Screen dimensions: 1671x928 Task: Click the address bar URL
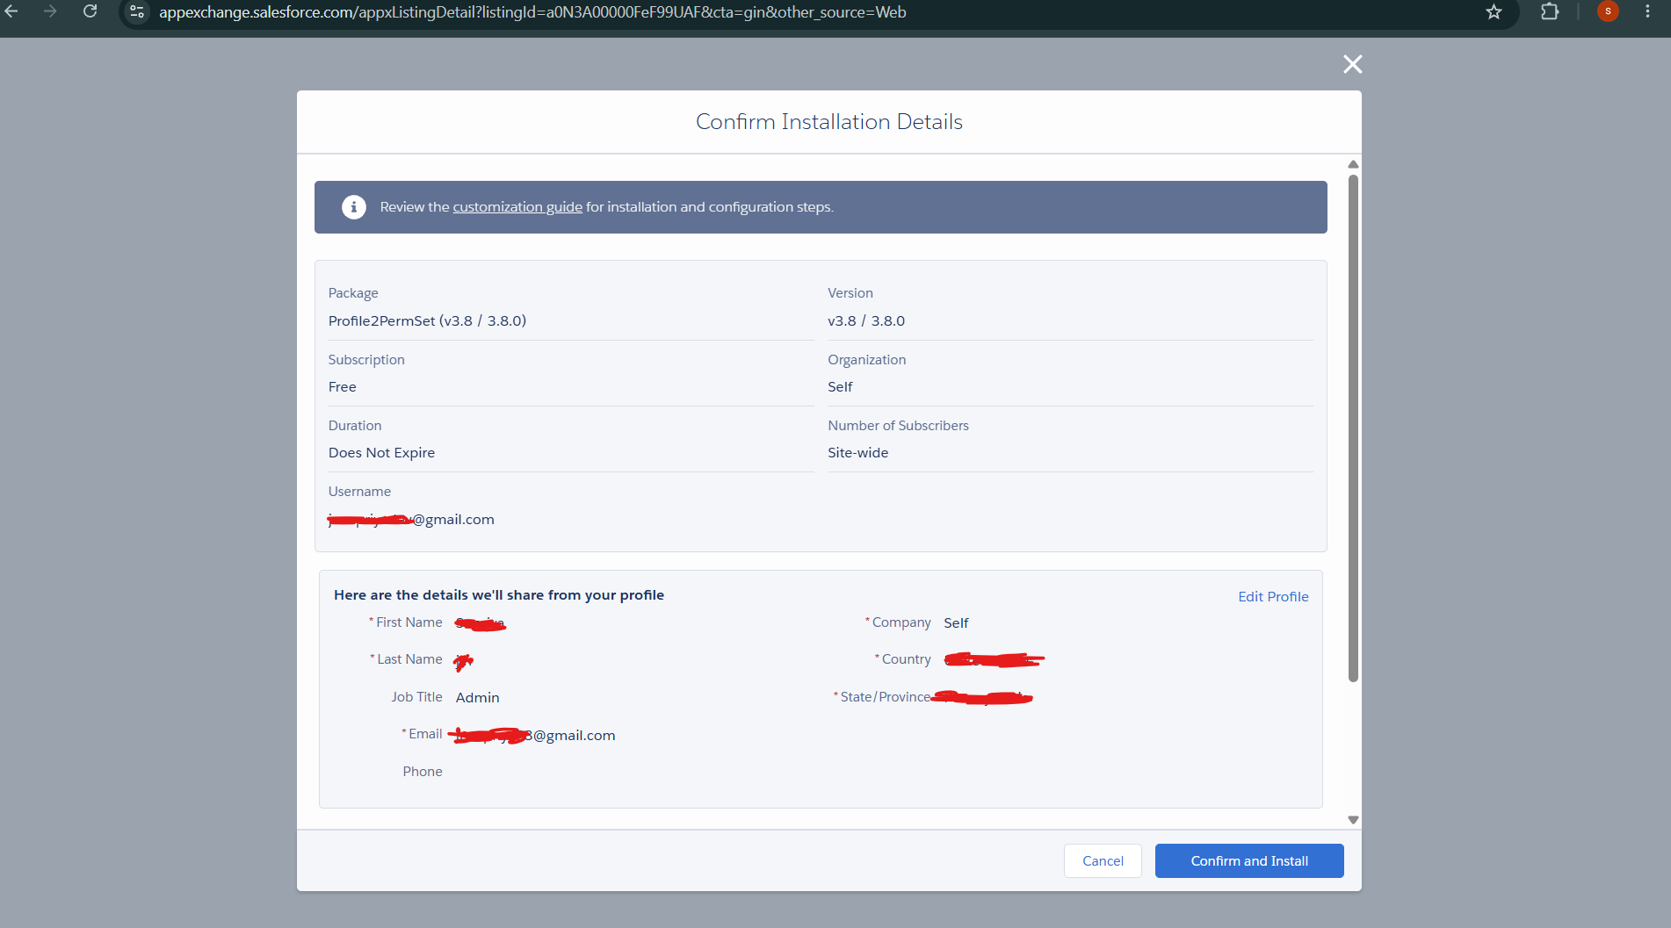click(532, 12)
